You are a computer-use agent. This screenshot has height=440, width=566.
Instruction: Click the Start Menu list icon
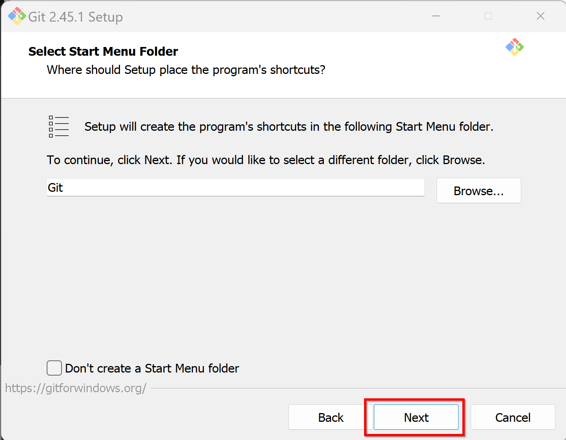(x=59, y=127)
